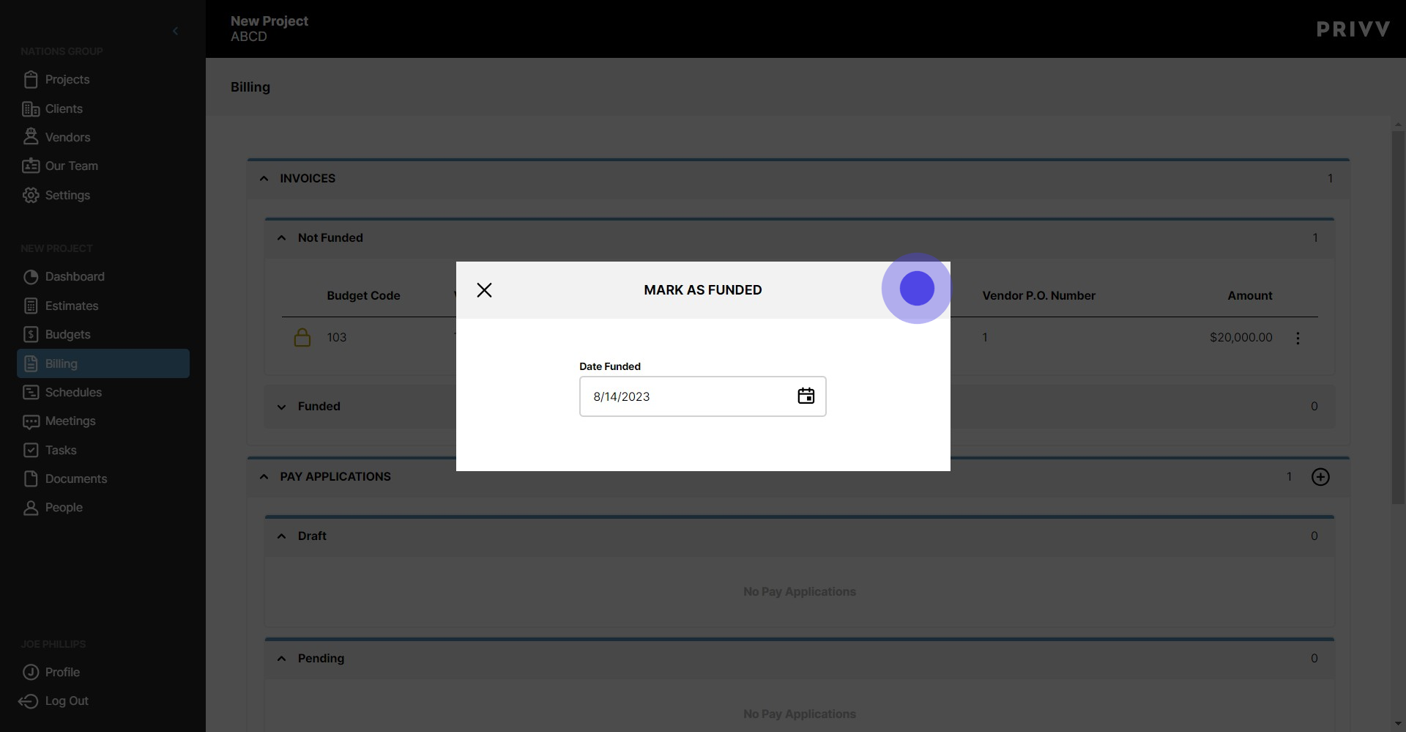Expand the Funded section
Viewport: 1406px width, 732px height.
[282, 407]
